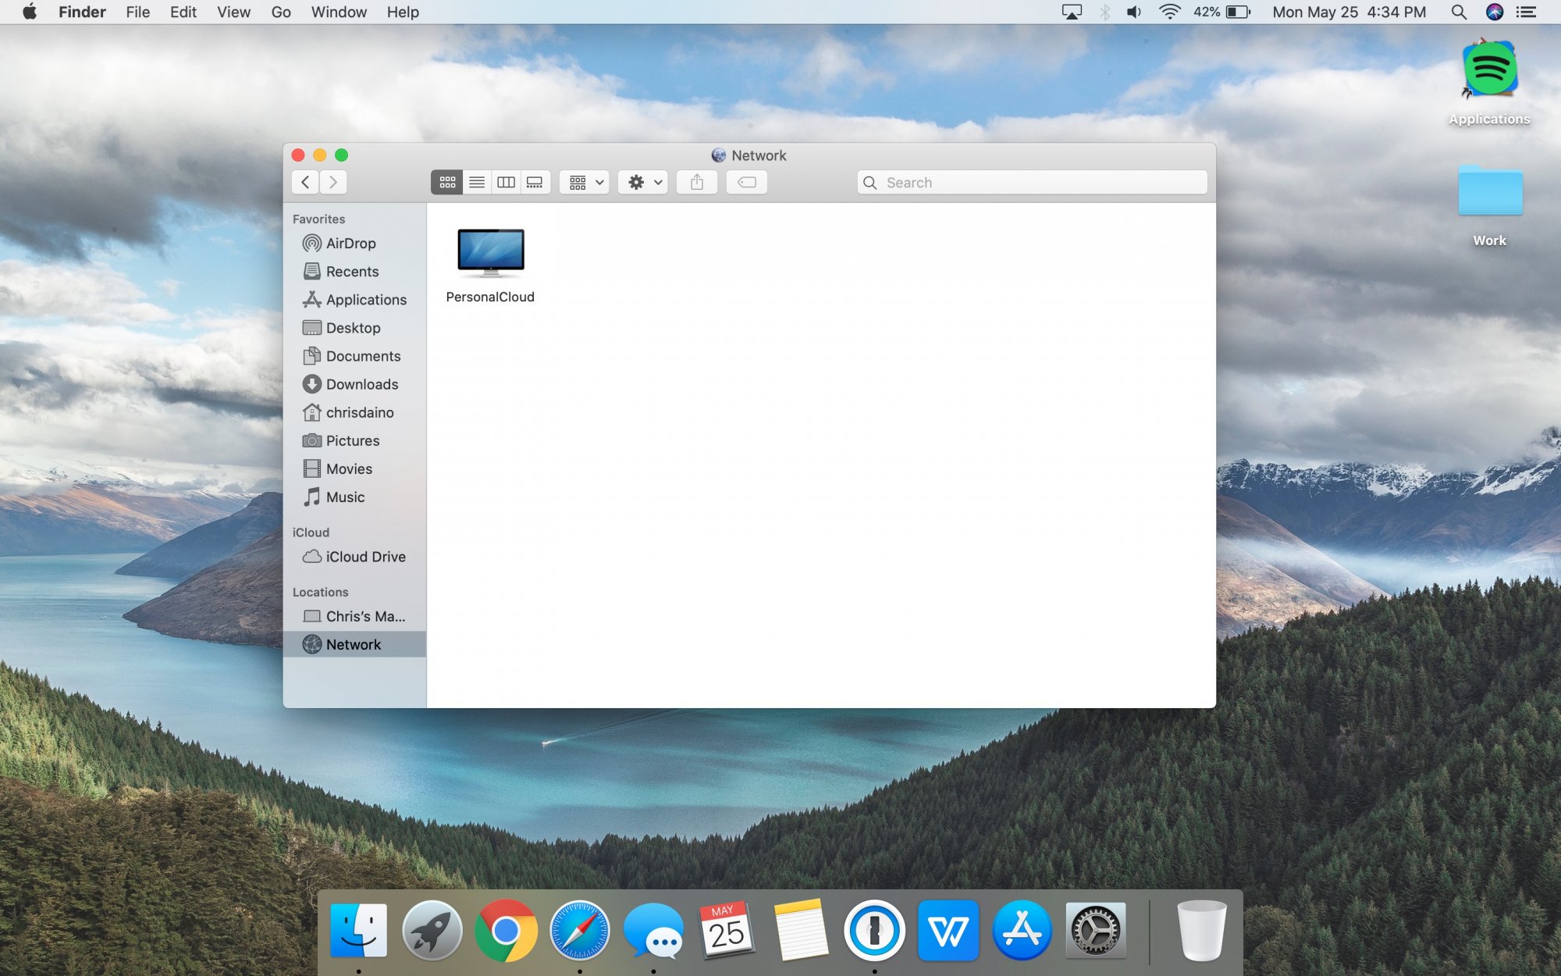Open the Go menu

281,12
